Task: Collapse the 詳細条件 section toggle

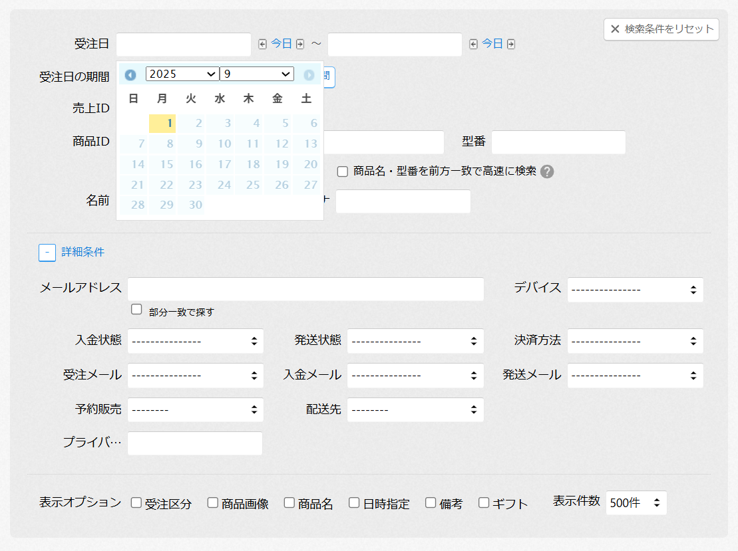Action: pyautogui.click(x=47, y=253)
